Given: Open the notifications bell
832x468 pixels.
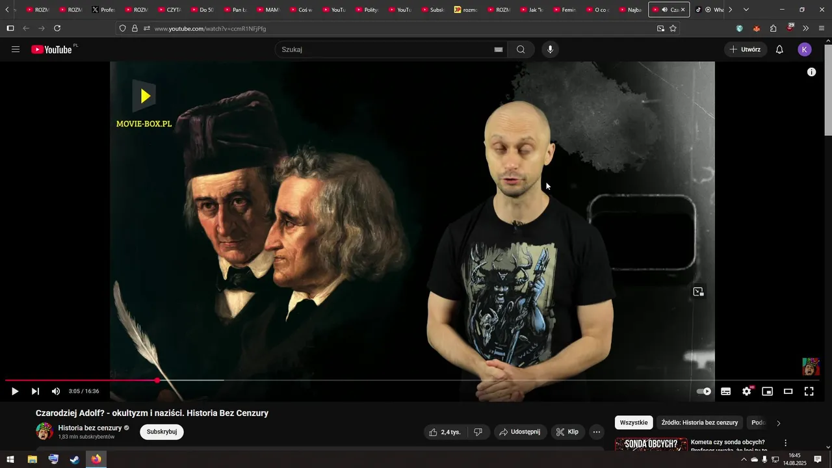Looking at the screenshot, I should pos(779,49).
